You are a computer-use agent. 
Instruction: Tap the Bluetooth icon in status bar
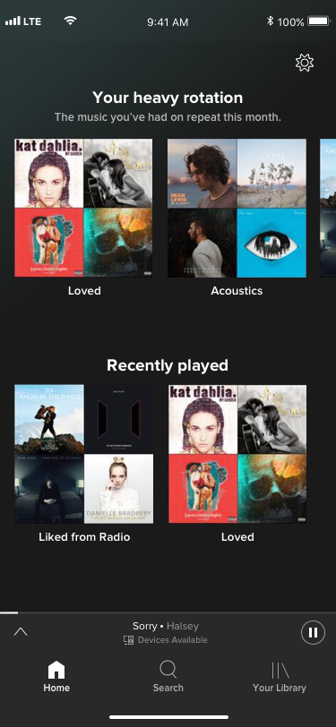coord(270,21)
